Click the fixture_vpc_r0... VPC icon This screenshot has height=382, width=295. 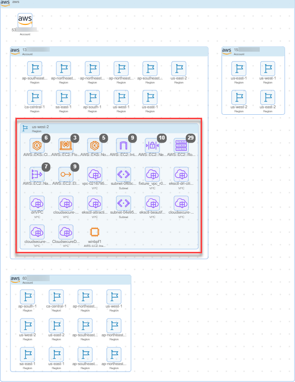coord(152,174)
